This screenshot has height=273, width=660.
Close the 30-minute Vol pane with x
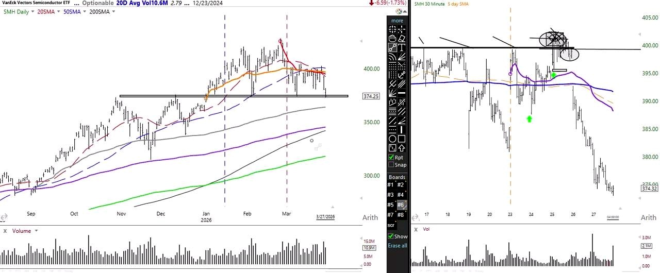416,229
